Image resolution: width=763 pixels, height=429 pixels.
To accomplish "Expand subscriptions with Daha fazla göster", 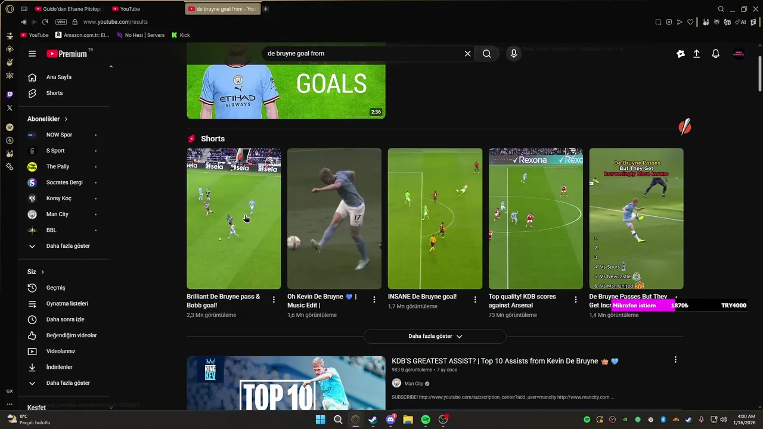I will 64,246.
